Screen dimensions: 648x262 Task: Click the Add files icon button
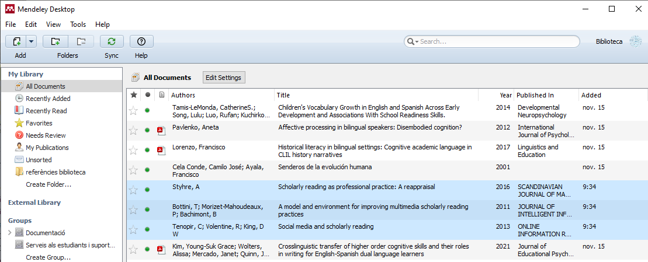click(16, 41)
